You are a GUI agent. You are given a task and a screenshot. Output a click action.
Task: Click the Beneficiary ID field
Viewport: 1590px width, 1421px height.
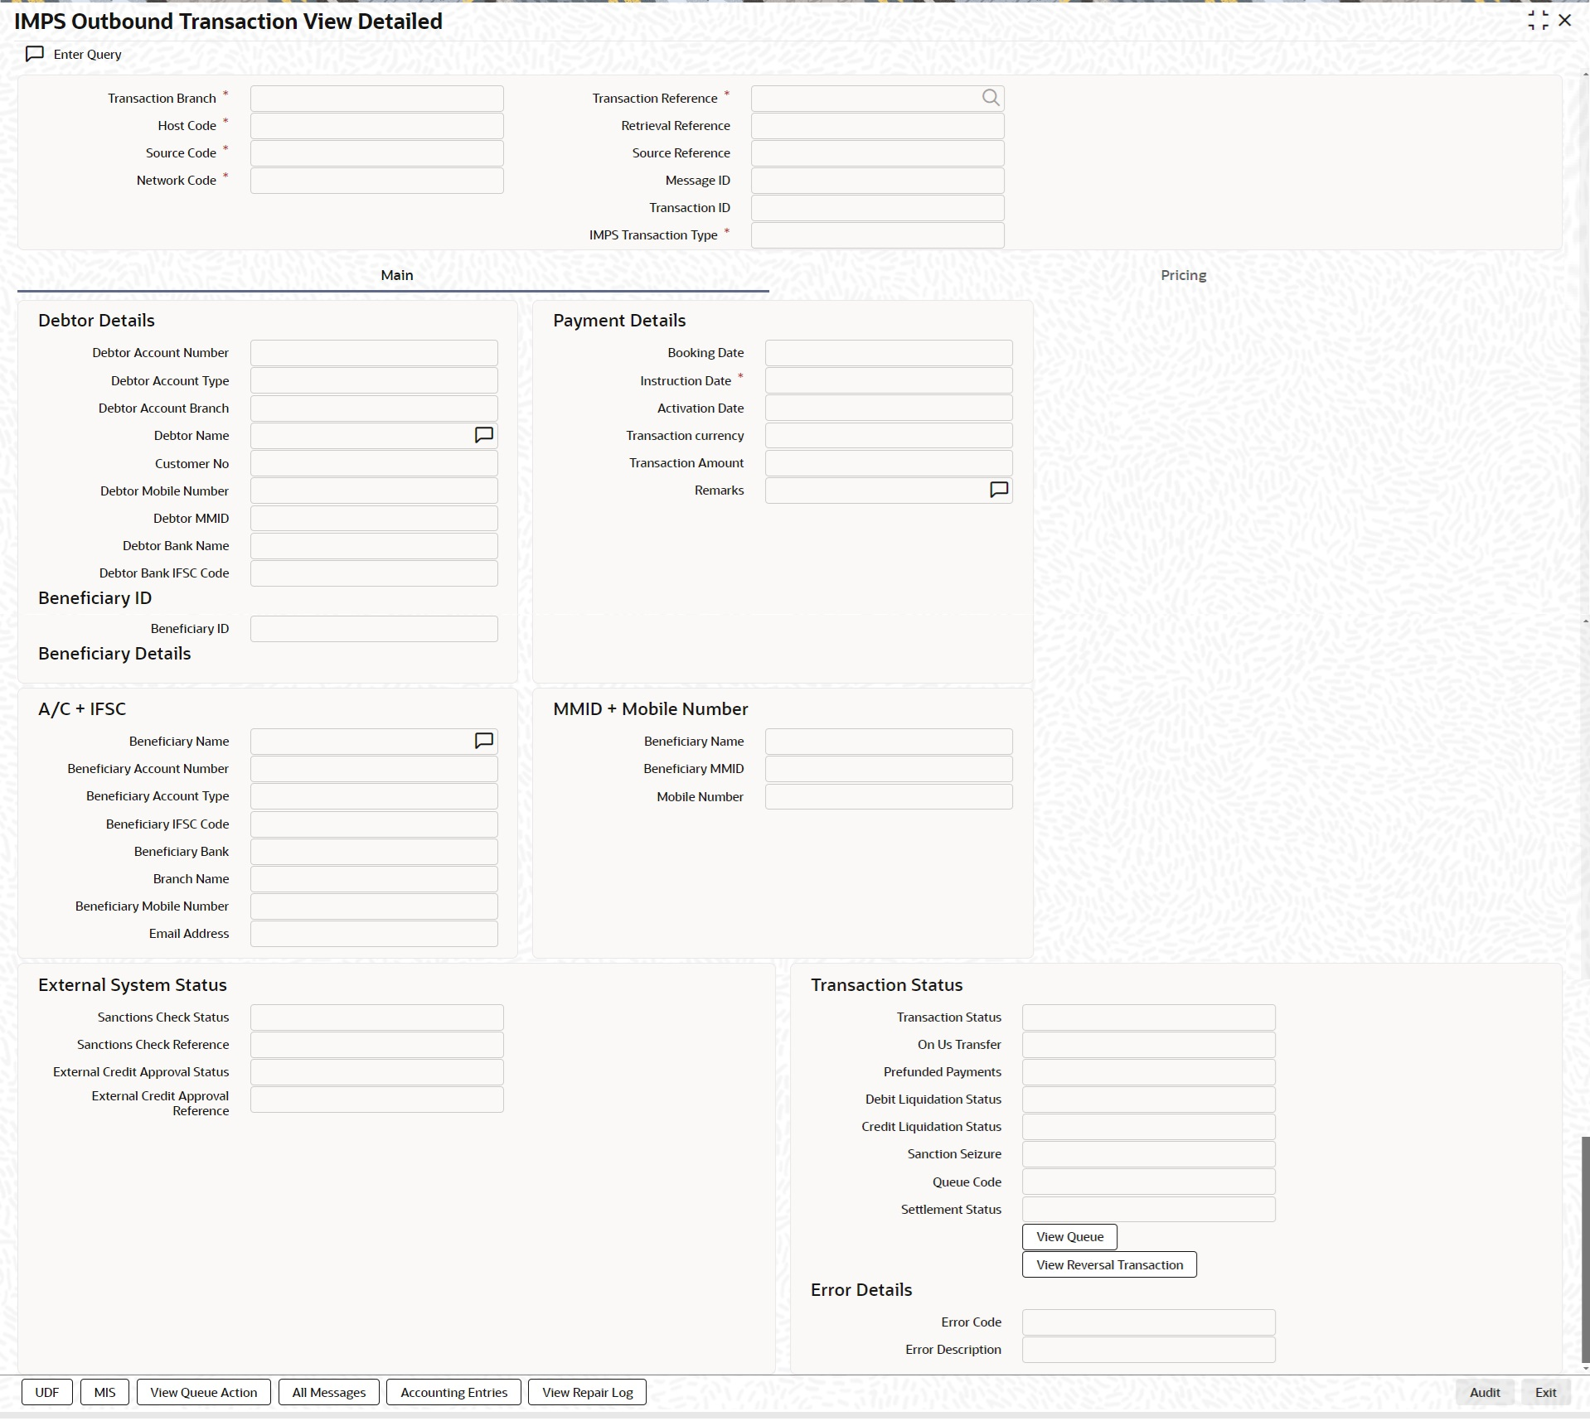[374, 629]
